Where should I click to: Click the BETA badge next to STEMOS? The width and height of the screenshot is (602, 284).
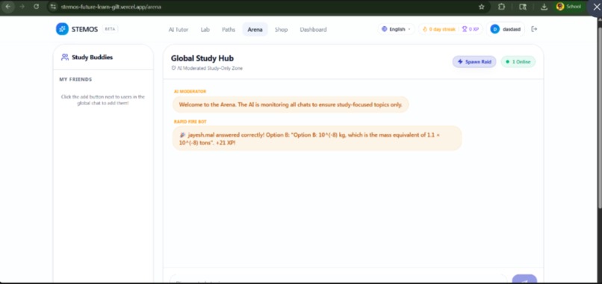[x=111, y=29]
